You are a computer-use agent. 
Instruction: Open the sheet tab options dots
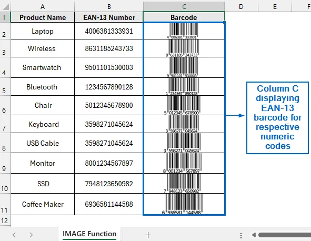click(241, 235)
